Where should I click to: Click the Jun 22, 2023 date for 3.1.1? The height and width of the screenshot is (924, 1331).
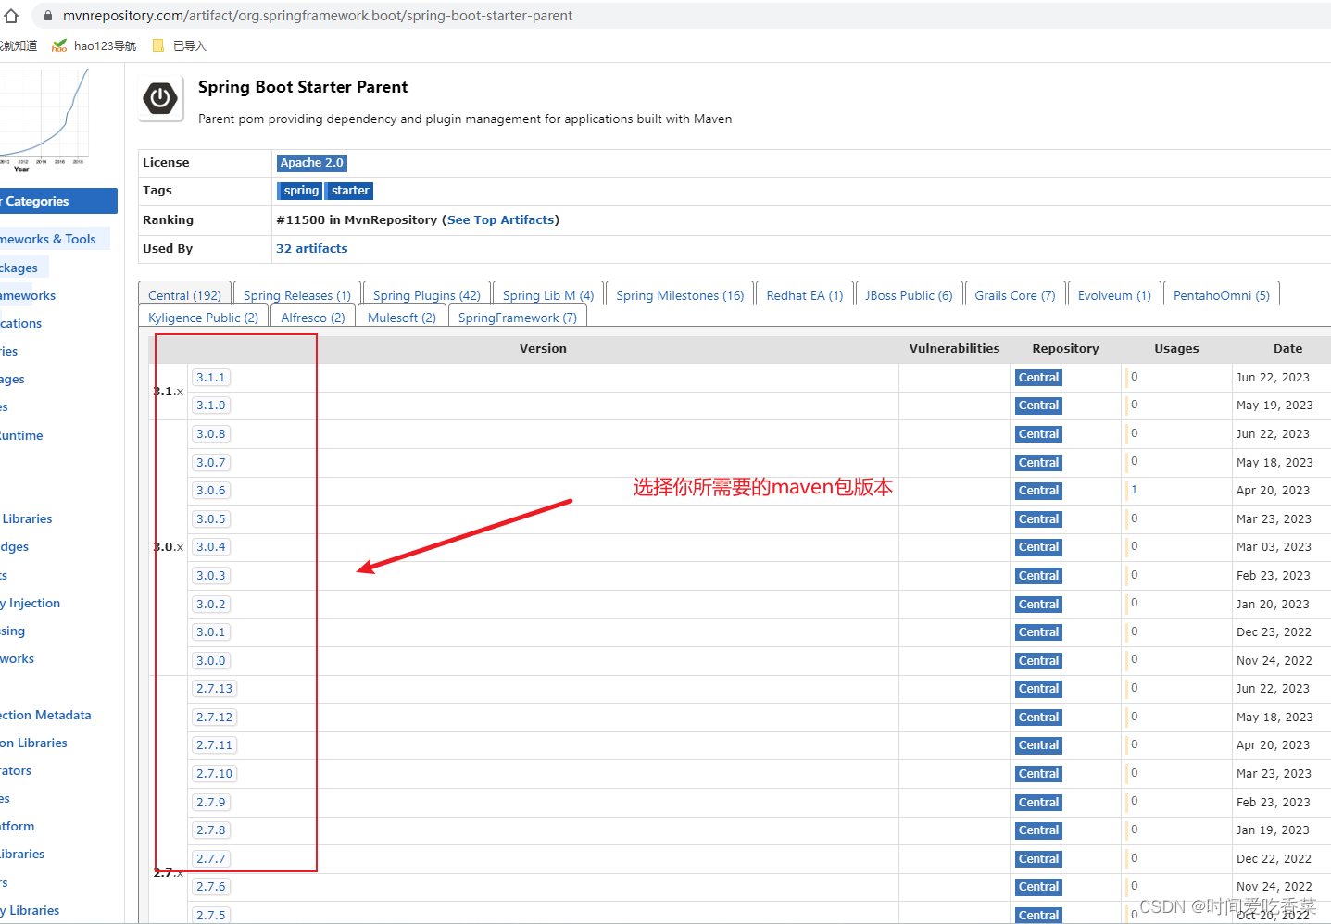pyautogui.click(x=1273, y=378)
